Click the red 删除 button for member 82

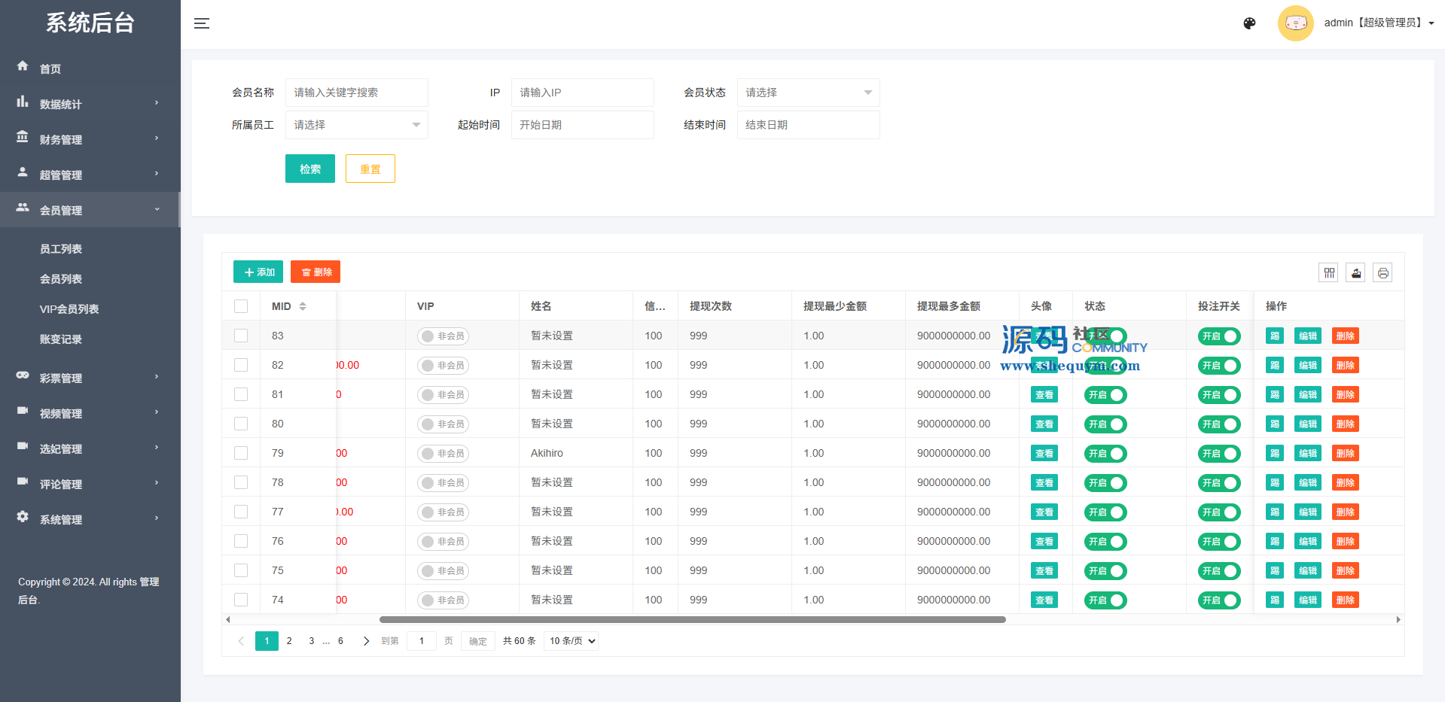click(x=1345, y=366)
